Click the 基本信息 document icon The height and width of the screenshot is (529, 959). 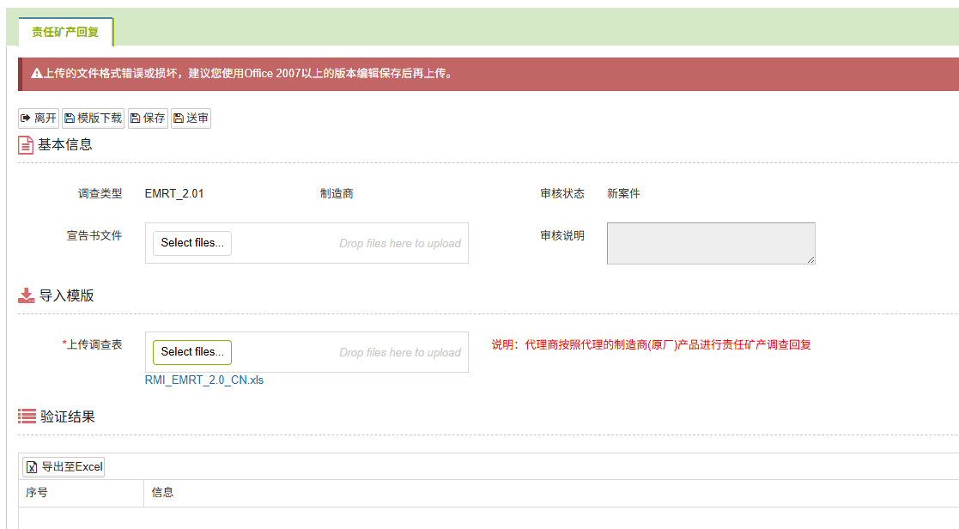coord(26,145)
